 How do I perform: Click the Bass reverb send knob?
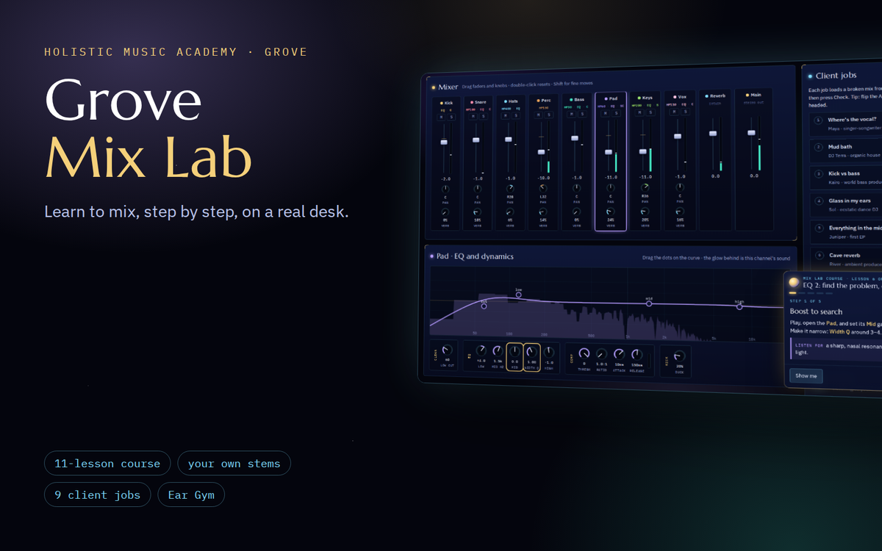pos(577,212)
